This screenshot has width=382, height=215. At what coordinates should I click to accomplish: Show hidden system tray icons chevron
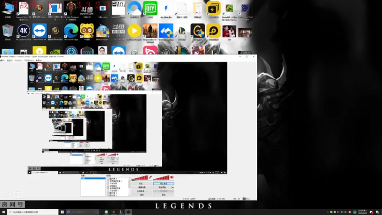(x=328, y=212)
